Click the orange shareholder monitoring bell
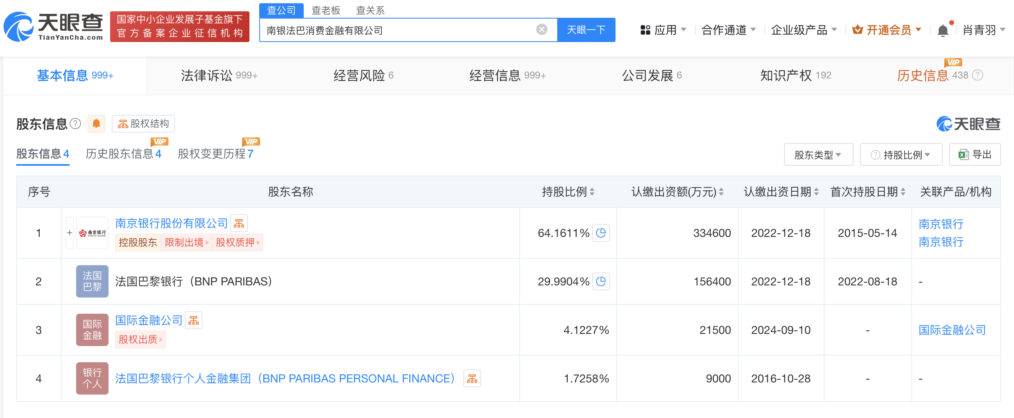Image resolution: width=1014 pixels, height=418 pixels. 96,123
